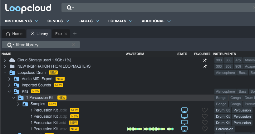Screen dimensions: 255x134
Task: Click Bass tag on Kits row
Action: (x=243, y=91)
